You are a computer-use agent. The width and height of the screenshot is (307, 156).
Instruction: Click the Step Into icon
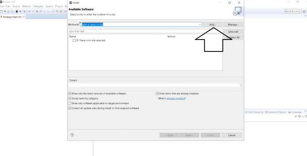[44, 11]
